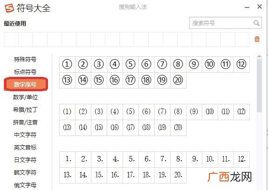This screenshot has height=190, width=268.
Task: Insert parenthesized number ⑹
Action: (x=146, y=112)
